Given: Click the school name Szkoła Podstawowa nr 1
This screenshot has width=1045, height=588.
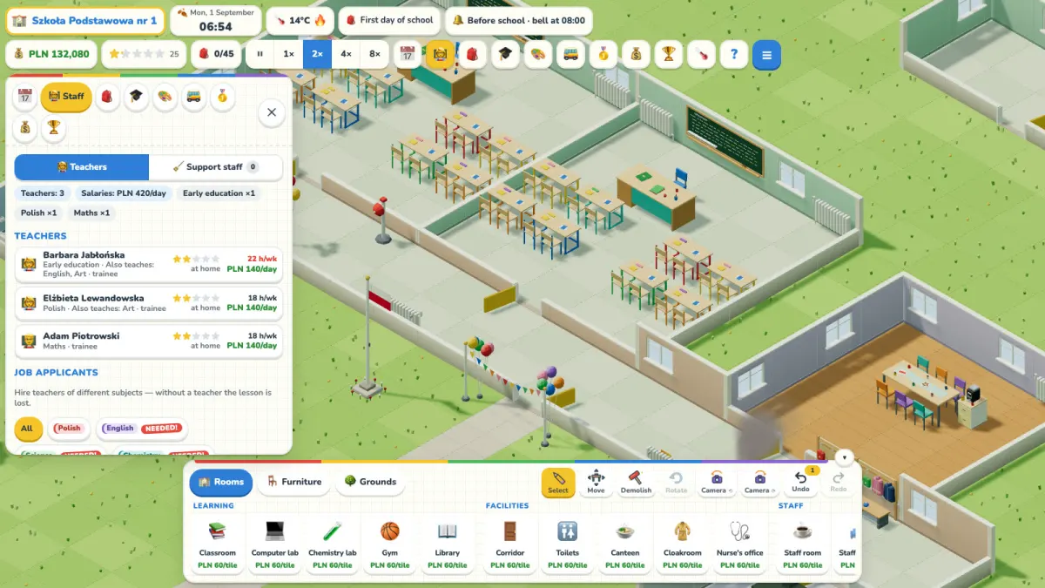Looking at the screenshot, I should click(85, 20).
